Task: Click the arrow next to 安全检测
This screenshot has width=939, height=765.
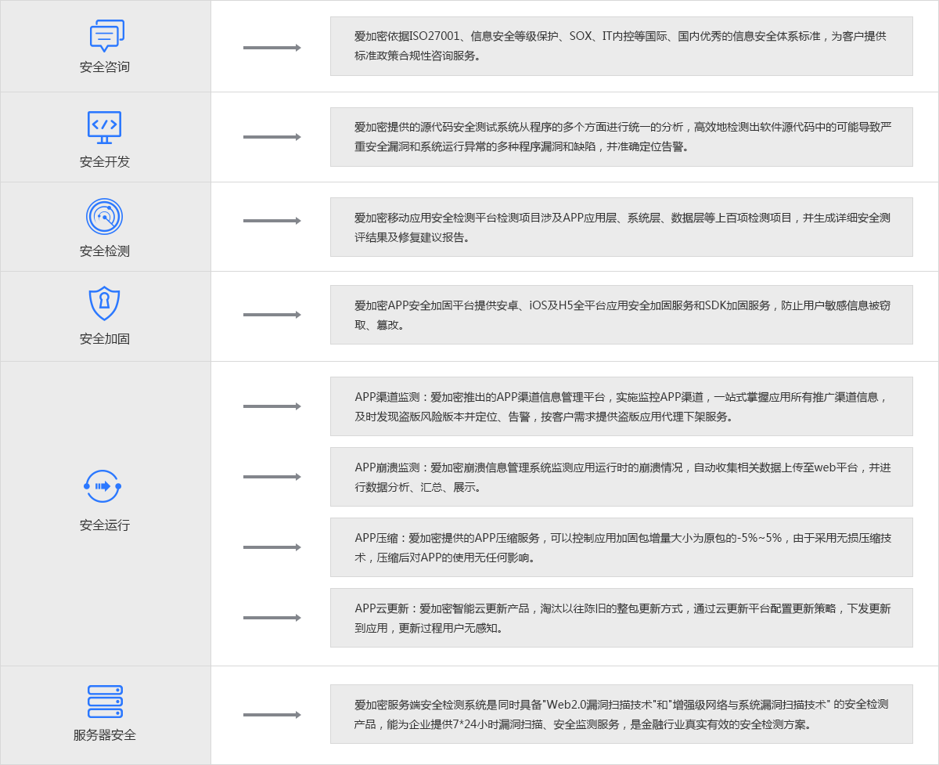Action: [272, 221]
